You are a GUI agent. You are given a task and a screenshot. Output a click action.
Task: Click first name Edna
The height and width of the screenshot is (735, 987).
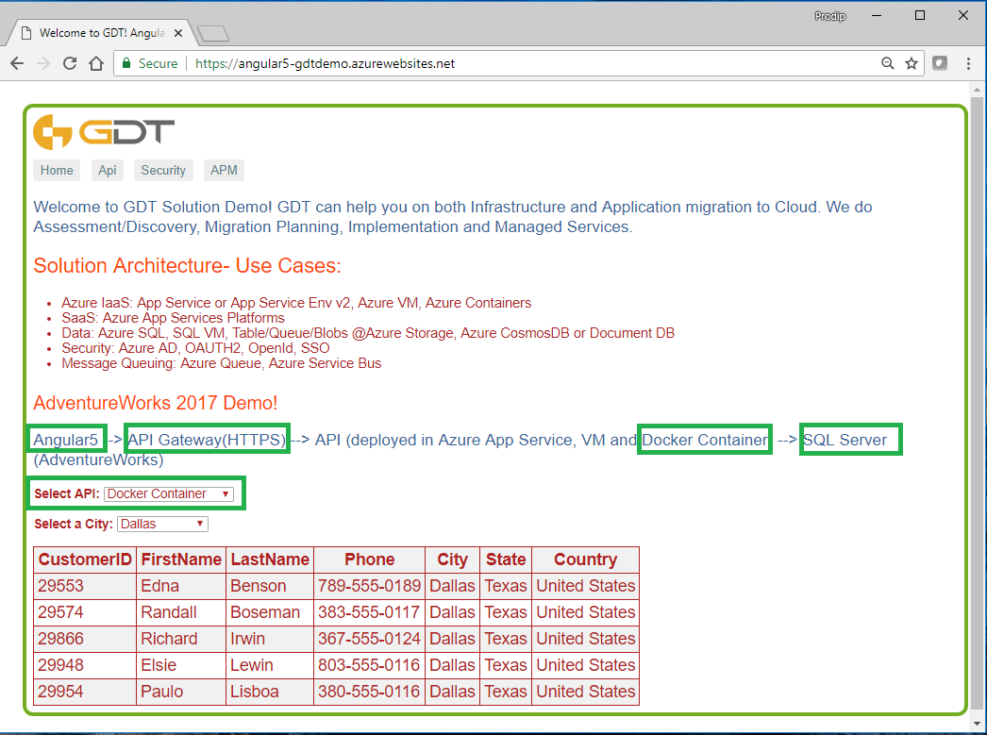159,586
